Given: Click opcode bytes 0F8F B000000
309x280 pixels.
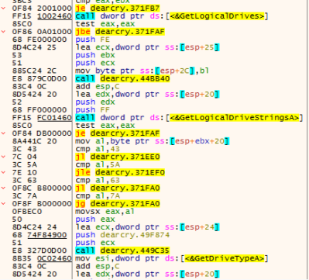Looking at the screenshot, I should 42,204.
